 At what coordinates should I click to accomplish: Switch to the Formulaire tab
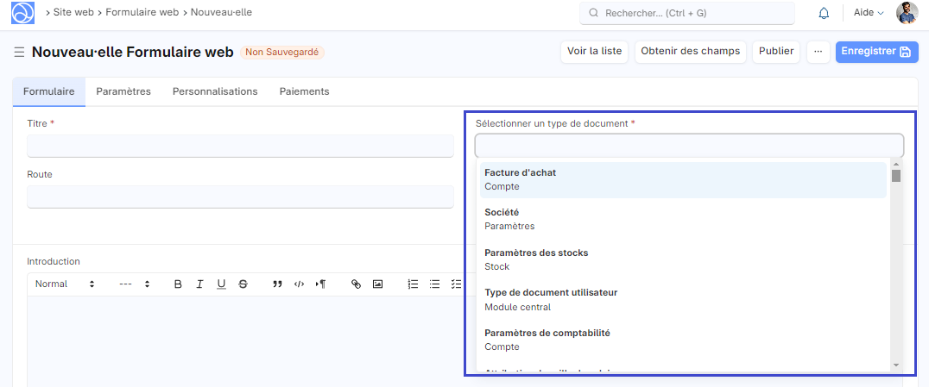[x=48, y=91]
